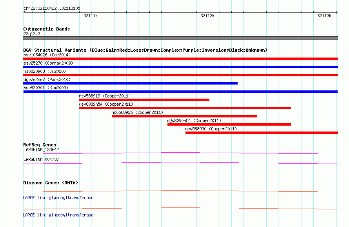Click the blue esv25278 (Conrad2009) gain bar
The height and width of the screenshot is (227, 349).
(x=180, y=67)
